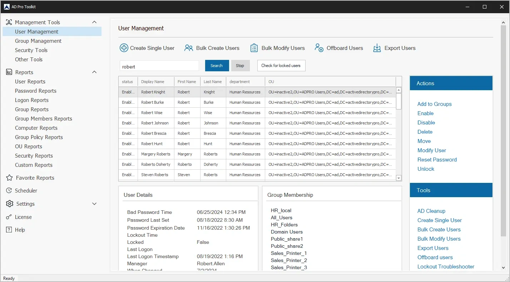Collapse the Management Tools section chevron
Image resolution: width=510 pixels, height=282 pixels.
(94, 22)
